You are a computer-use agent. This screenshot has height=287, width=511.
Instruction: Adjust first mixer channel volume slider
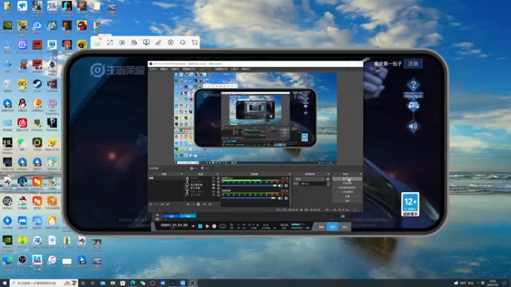click(249, 186)
